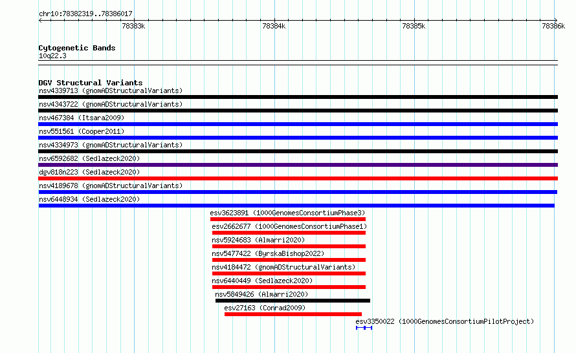This screenshot has height=353, width=576.
Task: Click the left arrowhead of the ruler
Action: (40, 20)
